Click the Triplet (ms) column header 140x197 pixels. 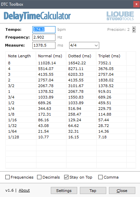(111, 56)
